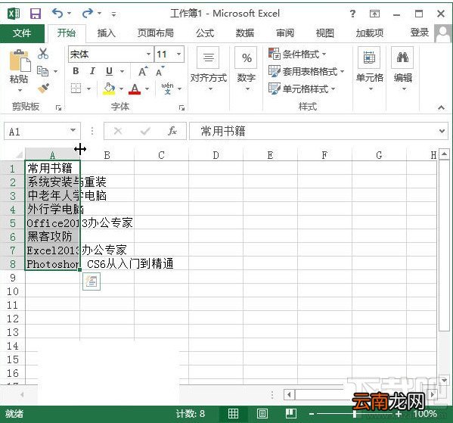
Task: Open ribbon display options icon
Action: [x=374, y=14]
